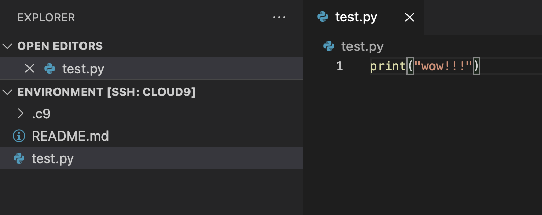
Task: Switch to the test.py editor tab
Action: tap(356, 17)
